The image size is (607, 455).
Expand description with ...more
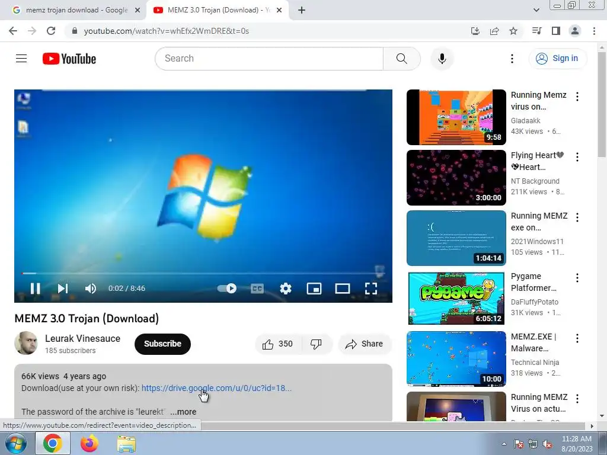183,412
